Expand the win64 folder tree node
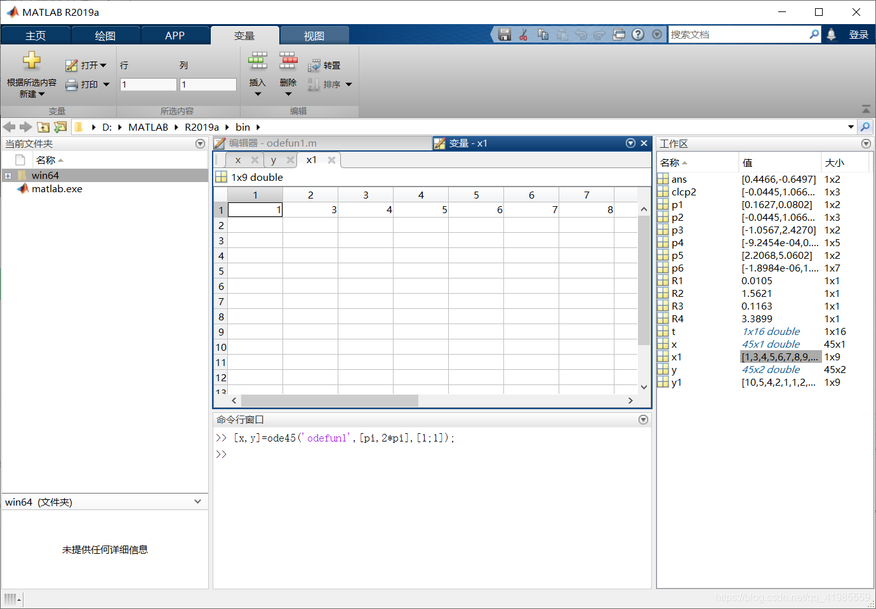This screenshot has width=876, height=609. 8,176
